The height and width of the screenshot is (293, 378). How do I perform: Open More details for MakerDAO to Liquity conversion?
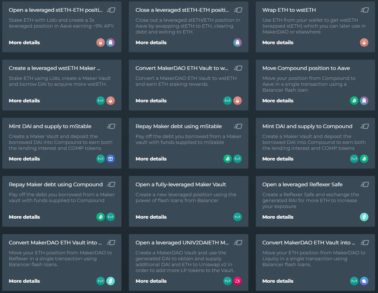(x=278, y=281)
